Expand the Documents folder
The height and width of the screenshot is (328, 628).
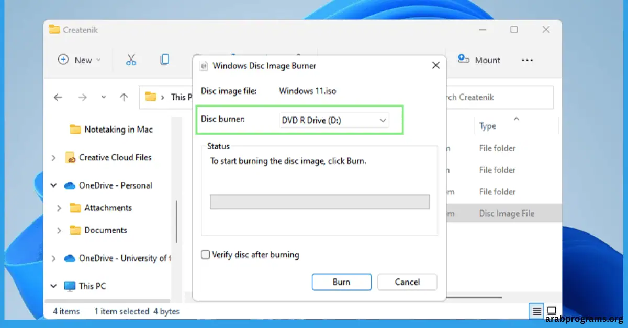(59, 230)
